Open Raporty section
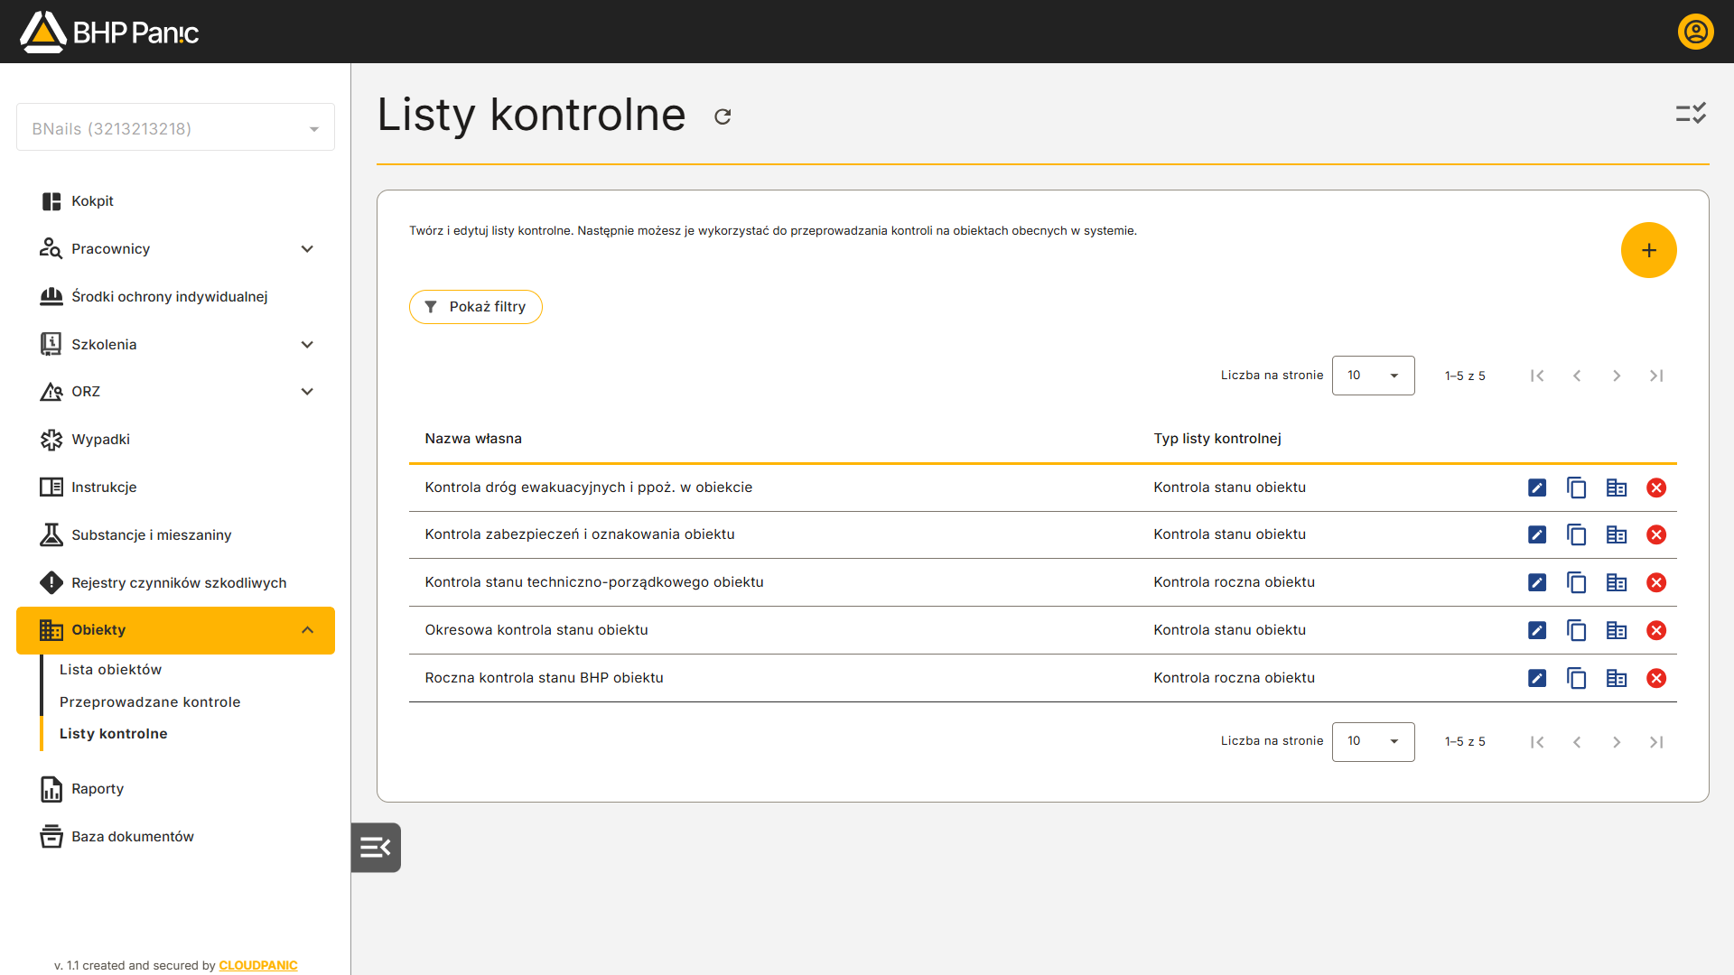Viewport: 1734px width, 975px height. [175, 788]
